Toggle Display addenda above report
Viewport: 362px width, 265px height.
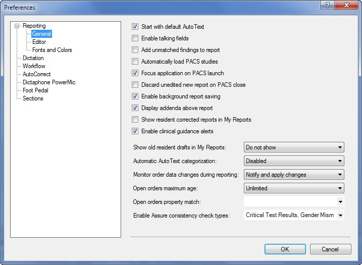[135, 108]
